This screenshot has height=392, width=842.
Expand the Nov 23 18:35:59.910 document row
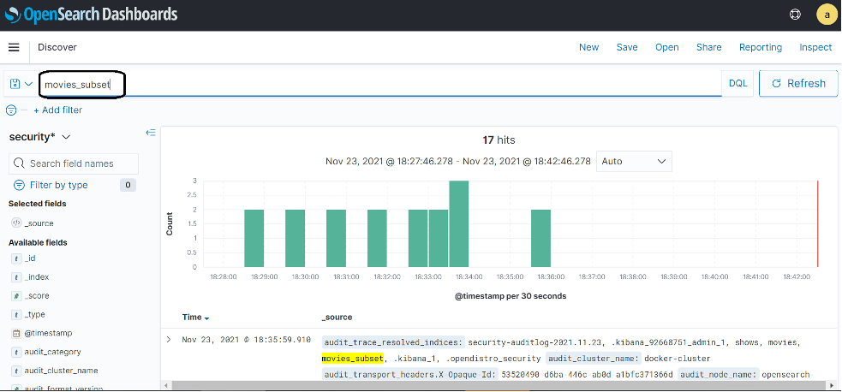(x=169, y=340)
